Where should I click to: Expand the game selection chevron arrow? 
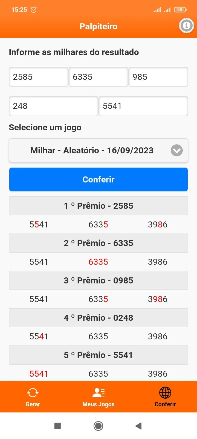click(177, 150)
